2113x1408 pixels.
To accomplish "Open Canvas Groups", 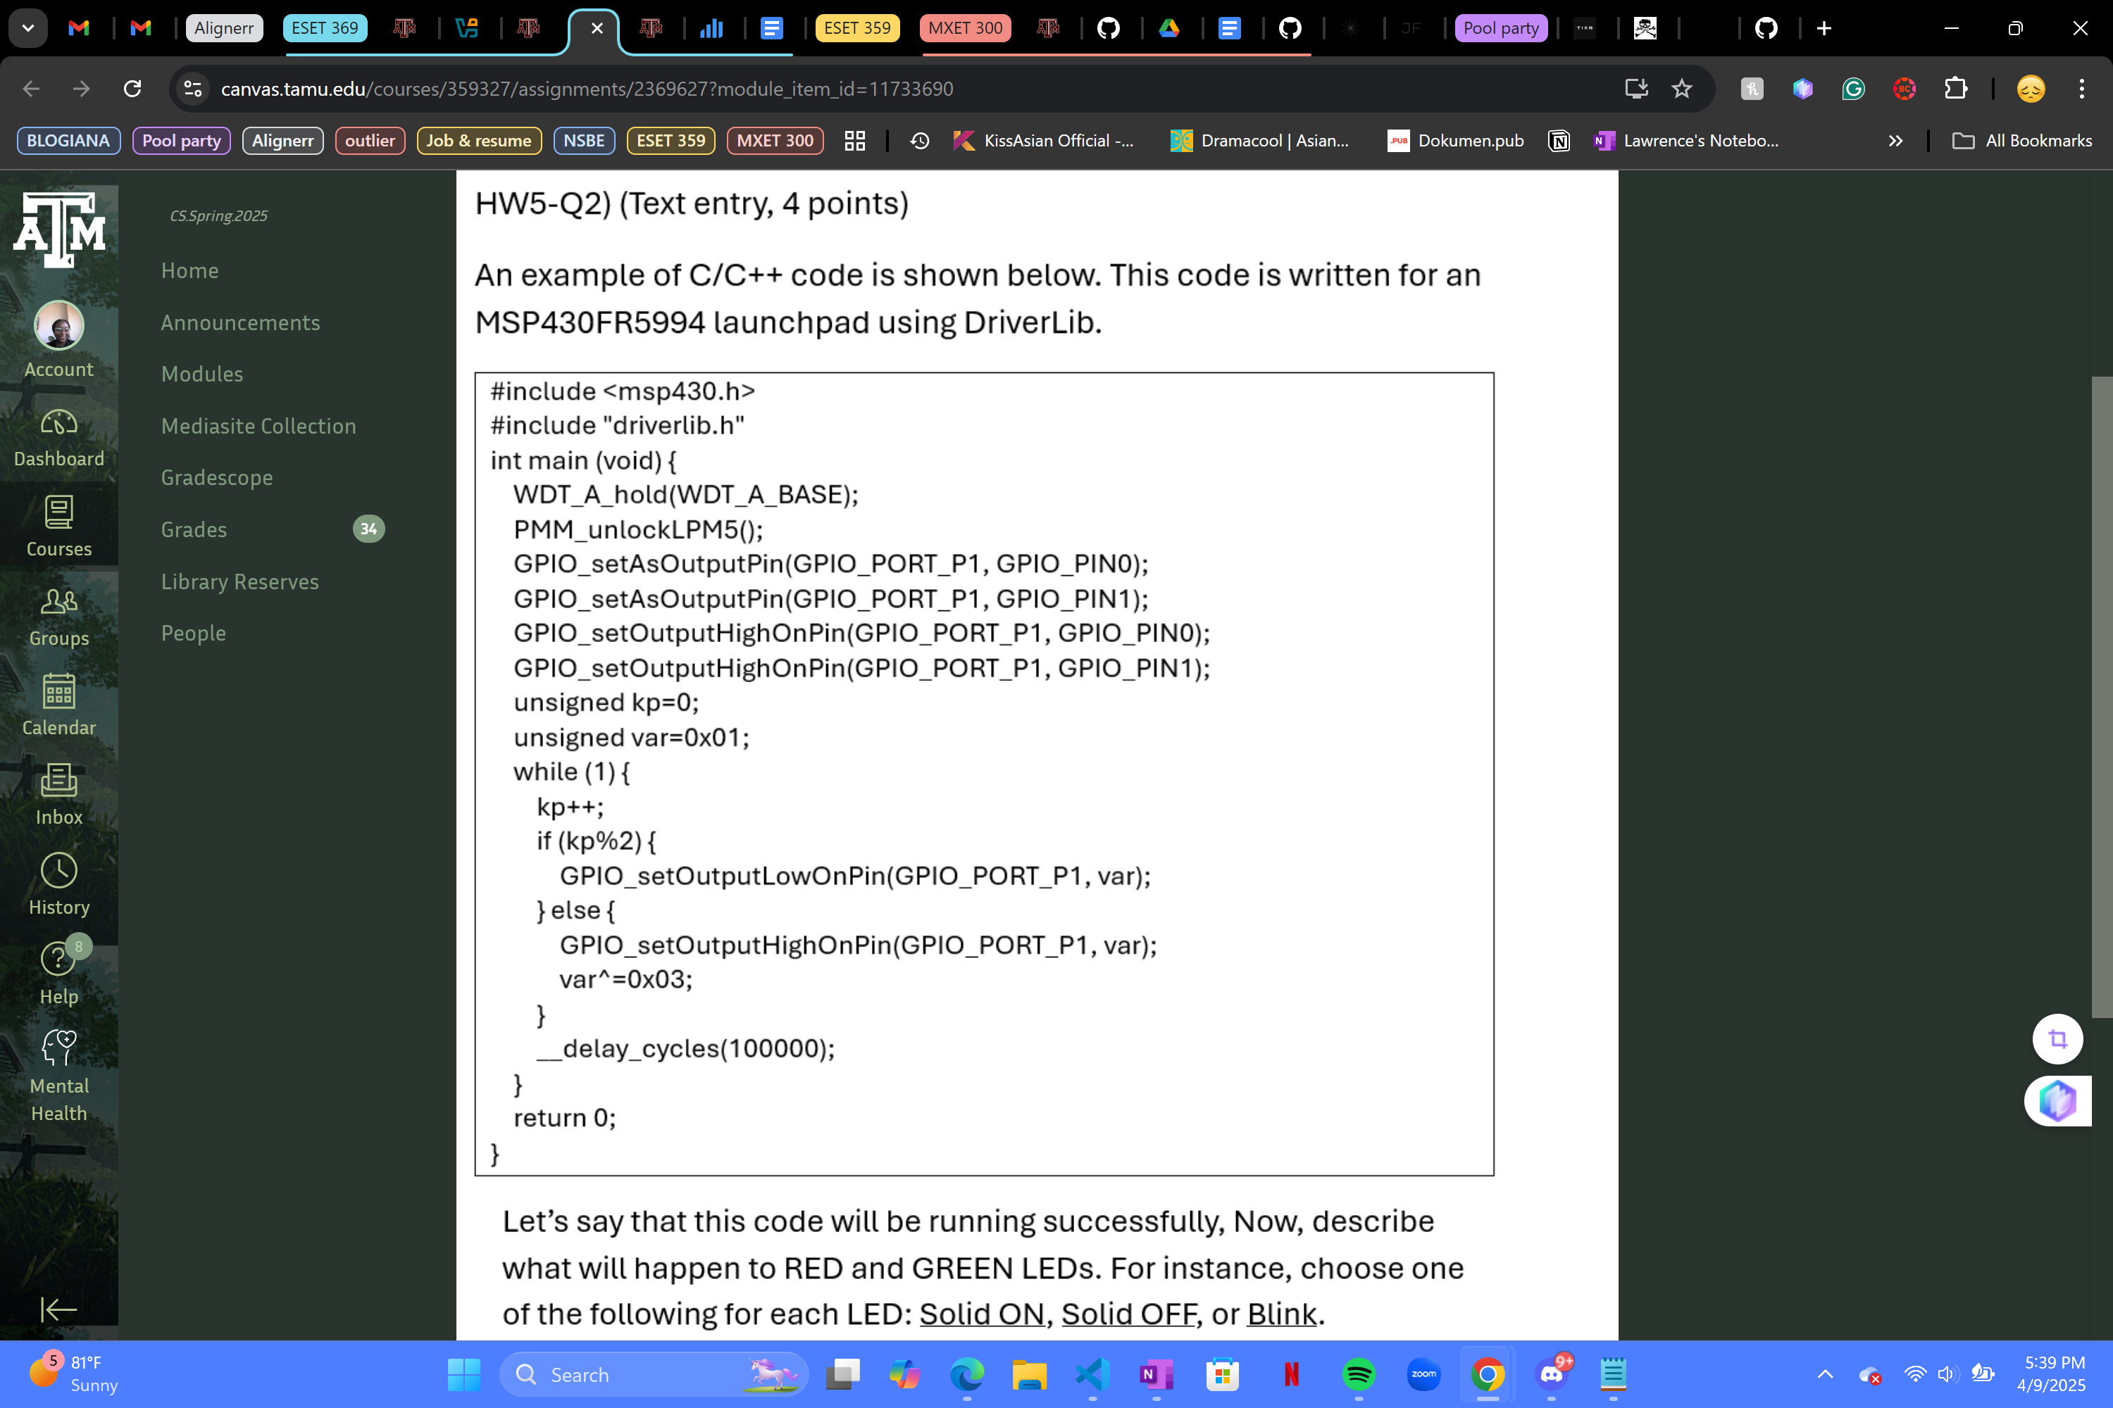I will [58, 616].
